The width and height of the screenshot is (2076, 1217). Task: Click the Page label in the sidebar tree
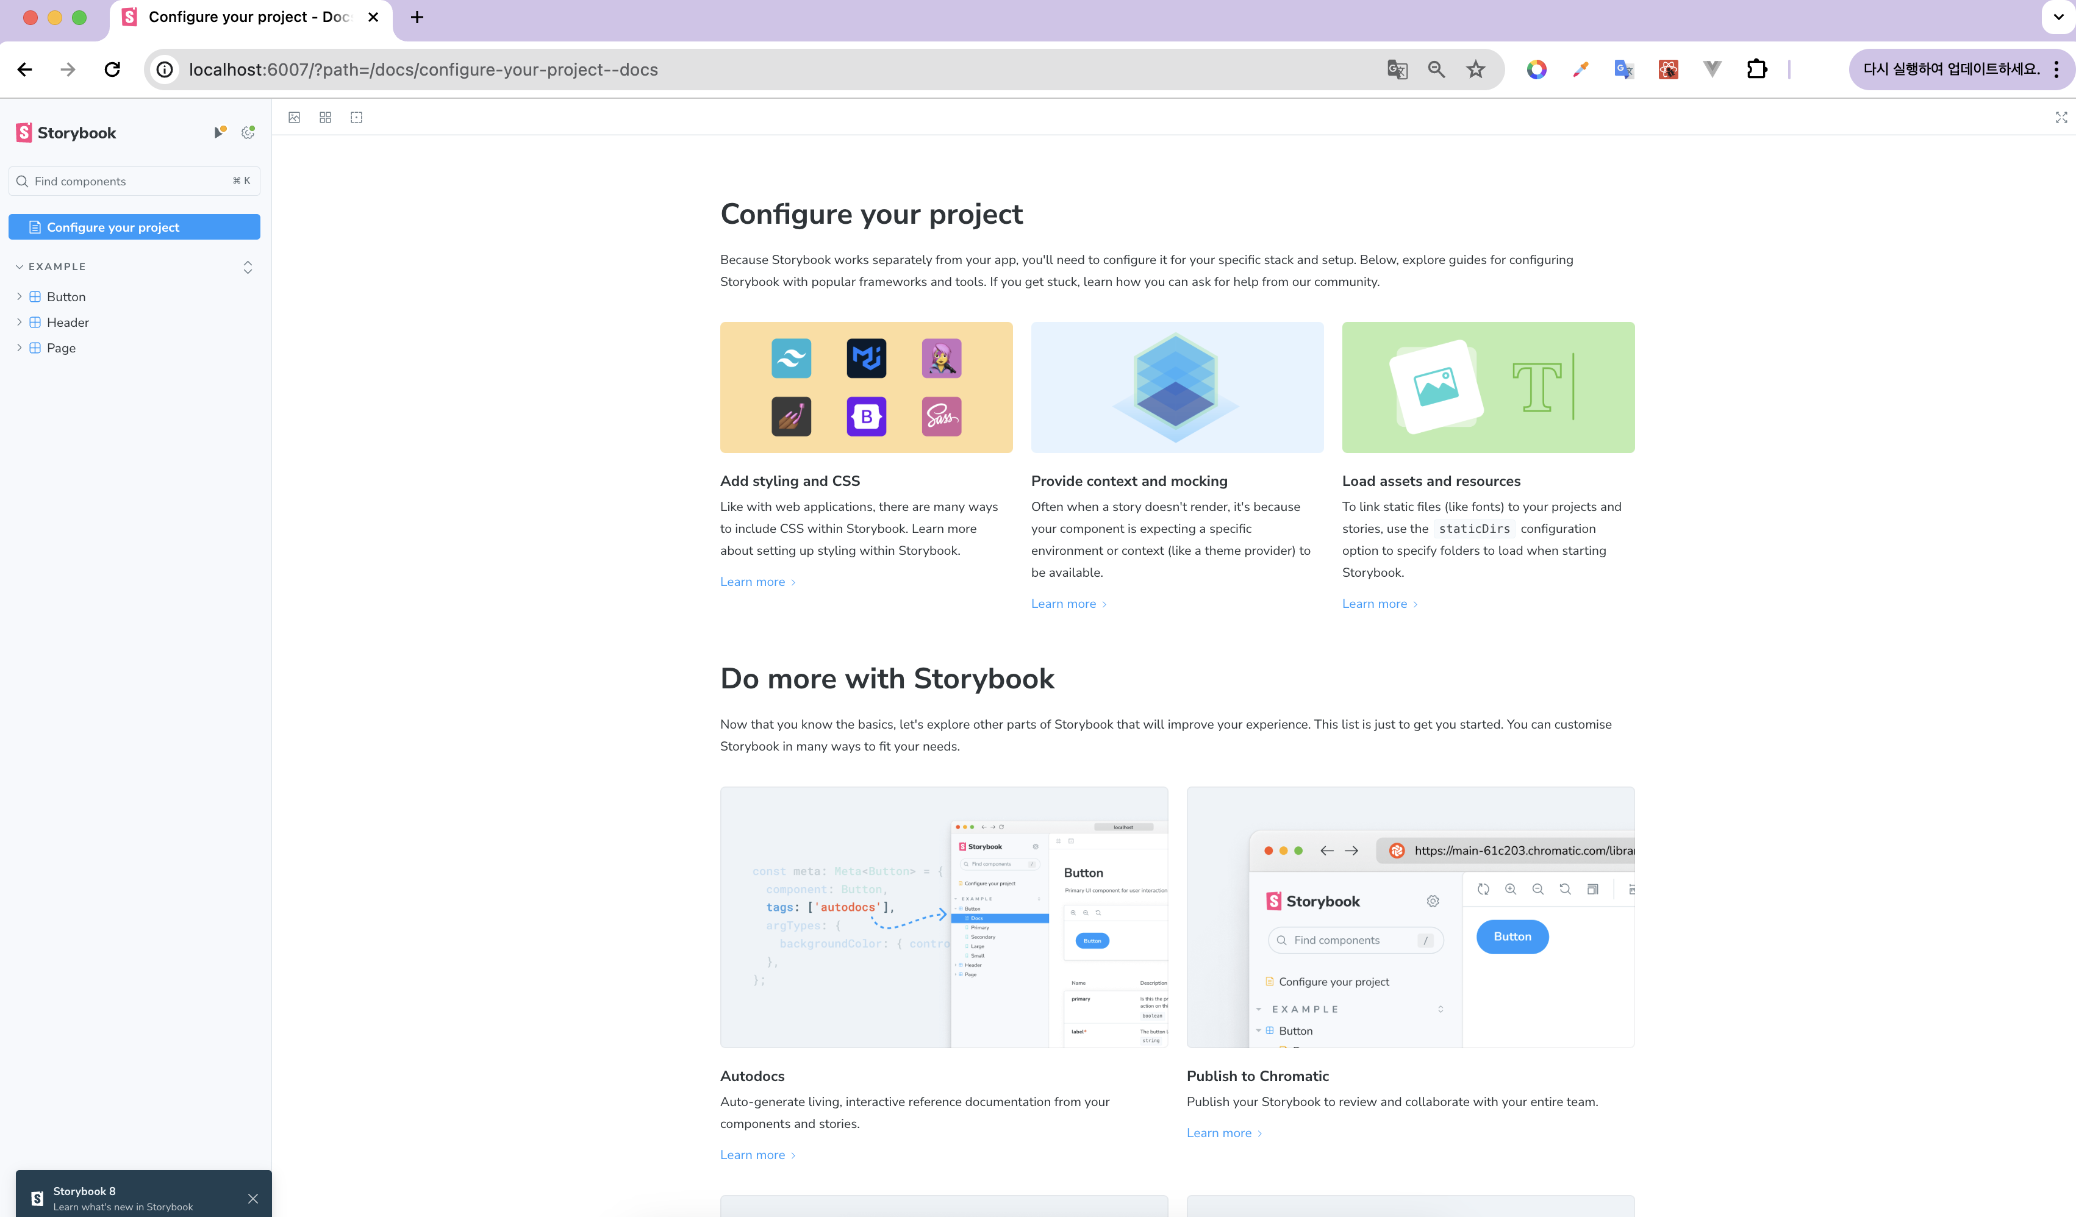click(61, 348)
